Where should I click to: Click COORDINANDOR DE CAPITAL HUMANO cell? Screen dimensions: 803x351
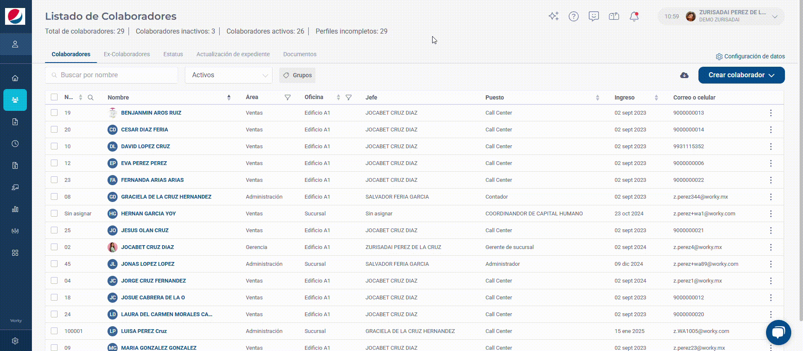tap(534, 214)
